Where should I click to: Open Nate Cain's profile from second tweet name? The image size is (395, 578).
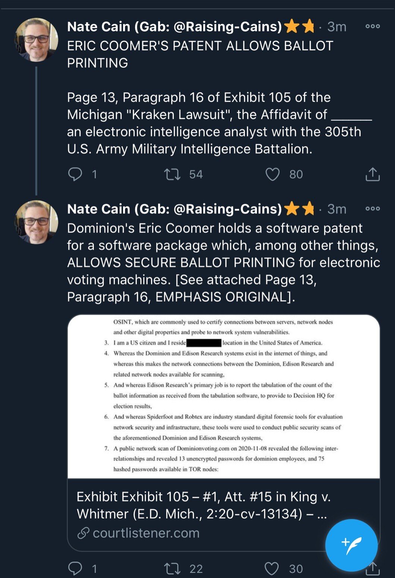pyautogui.click(x=174, y=209)
